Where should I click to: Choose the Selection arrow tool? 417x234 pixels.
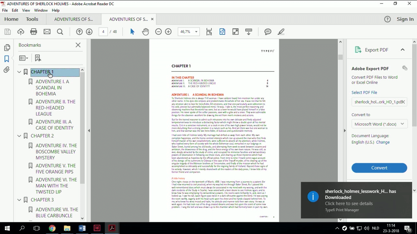[x=132, y=32]
